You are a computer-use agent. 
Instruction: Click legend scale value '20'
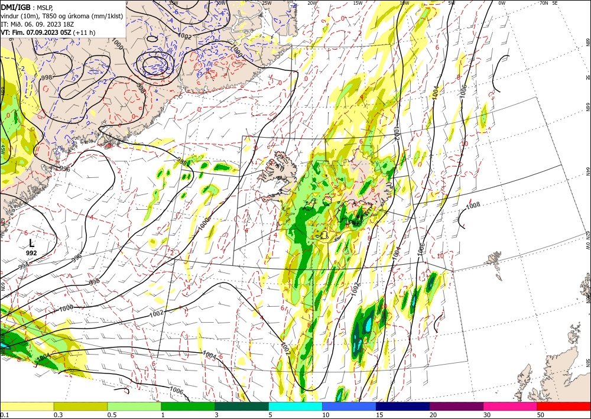433,415
